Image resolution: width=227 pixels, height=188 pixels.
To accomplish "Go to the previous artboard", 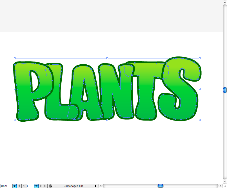I will click(x=24, y=186).
